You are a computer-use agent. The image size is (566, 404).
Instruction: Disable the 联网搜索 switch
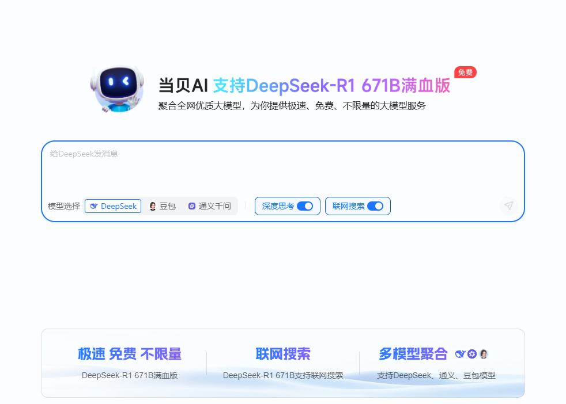[x=375, y=206]
